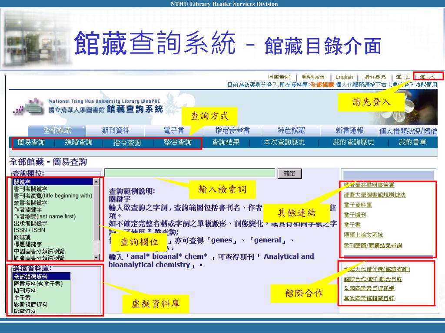The width and height of the screenshot is (445, 333).
Task: Open the 全國圖書書目資訊網 link
Action: point(369,288)
